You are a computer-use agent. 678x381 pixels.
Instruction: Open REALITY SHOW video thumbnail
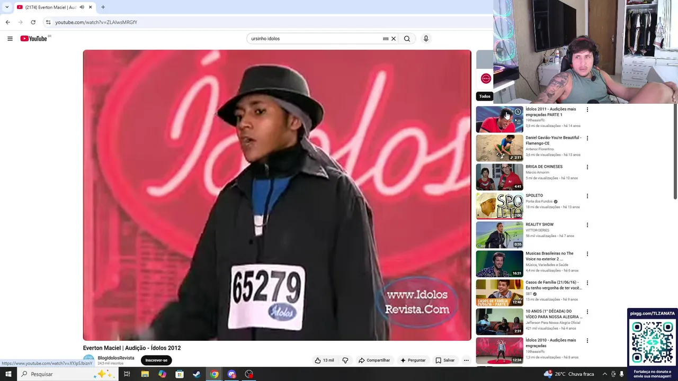(x=499, y=235)
